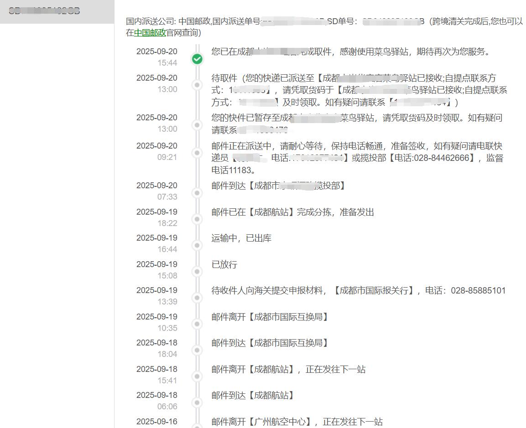Viewport: 526px width, 428px height.
Task: Click timeline dot at 18:04 到达国际互换局
Action: [197, 350]
